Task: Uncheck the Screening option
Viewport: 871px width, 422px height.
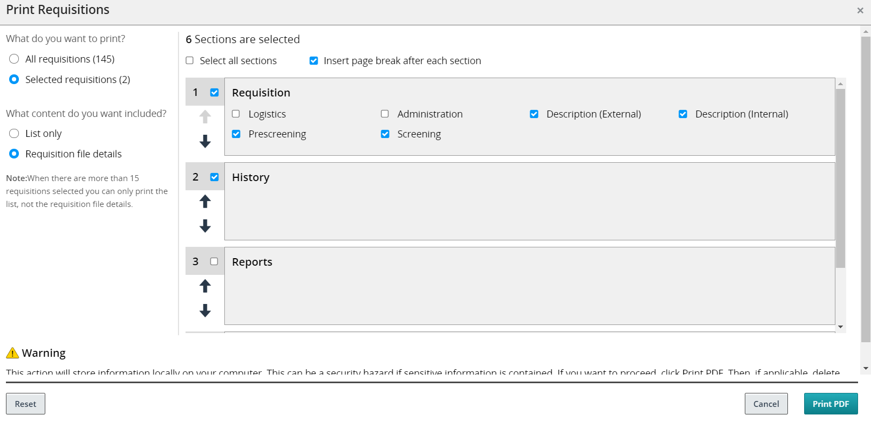Action: [385, 134]
